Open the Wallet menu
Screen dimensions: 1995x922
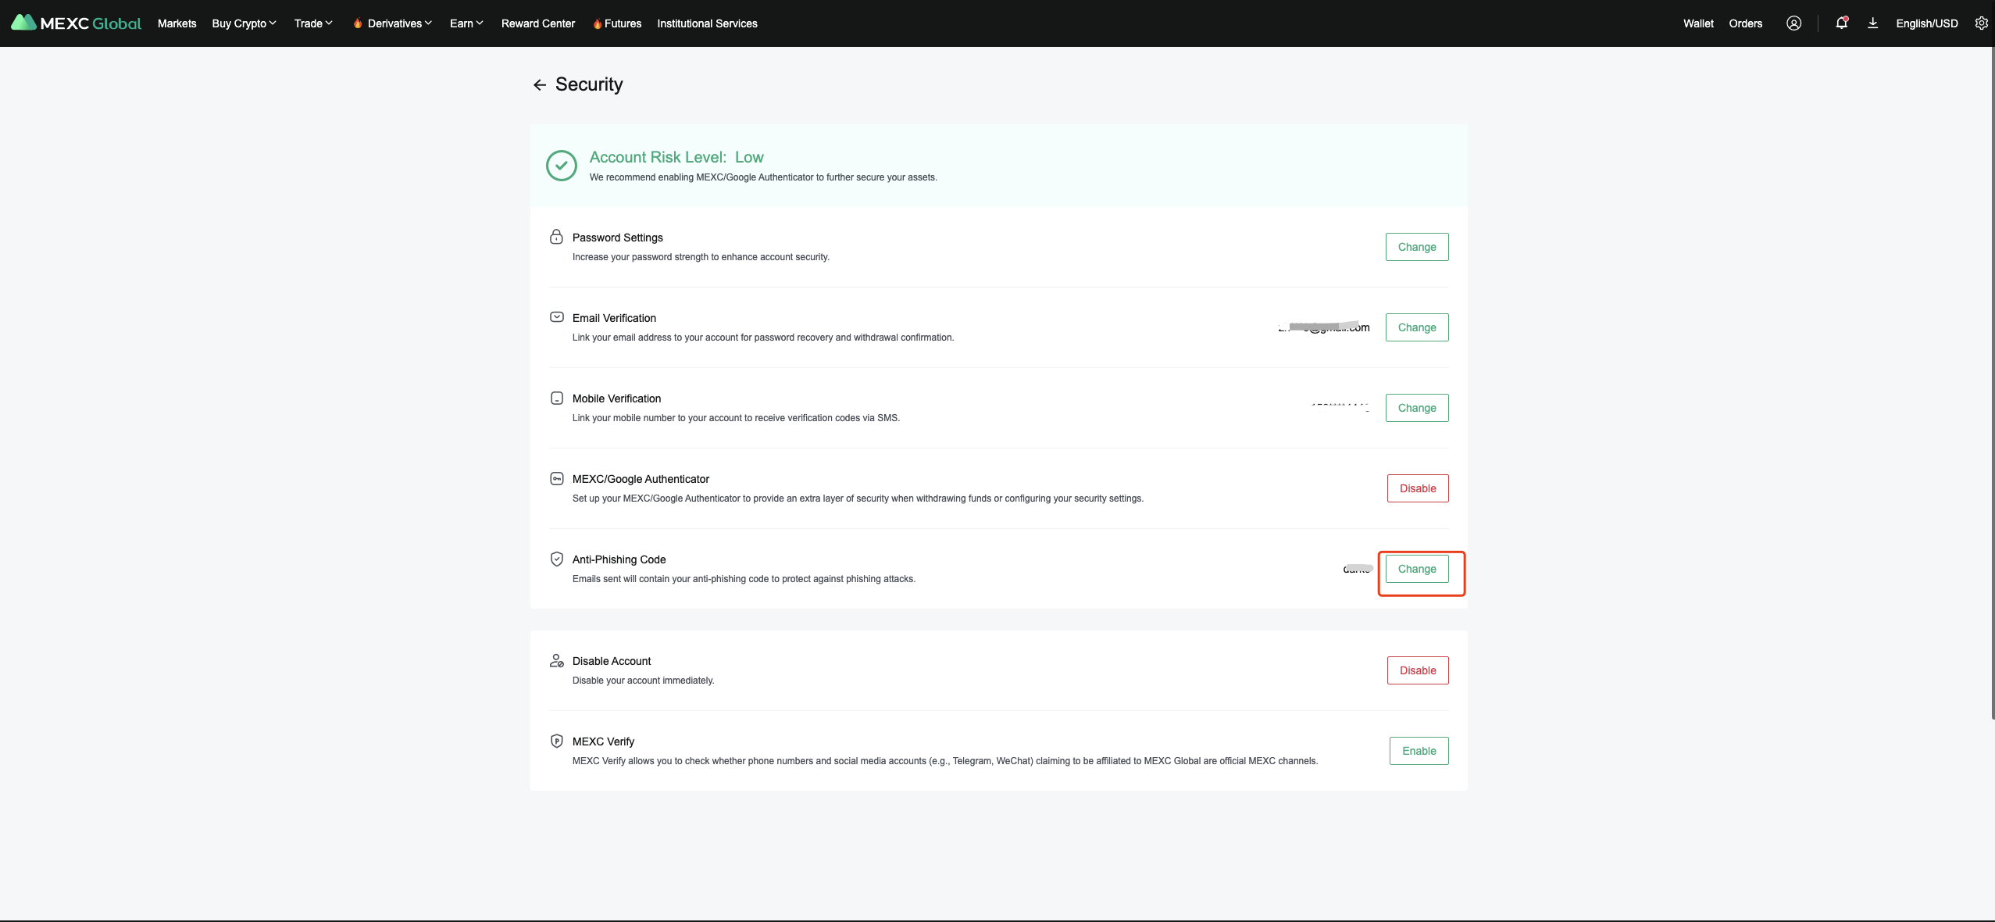click(x=1698, y=23)
